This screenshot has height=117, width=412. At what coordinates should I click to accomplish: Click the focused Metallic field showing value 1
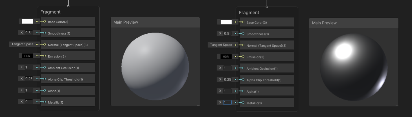(227, 102)
